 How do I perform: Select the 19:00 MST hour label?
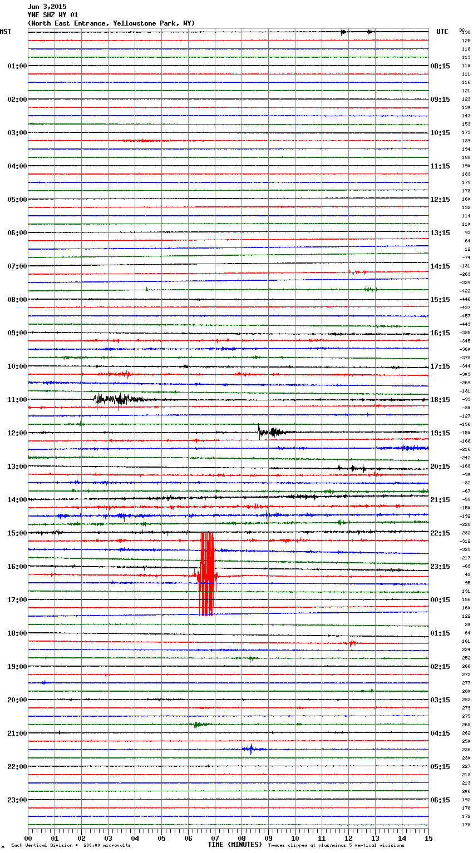[x=17, y=667]
